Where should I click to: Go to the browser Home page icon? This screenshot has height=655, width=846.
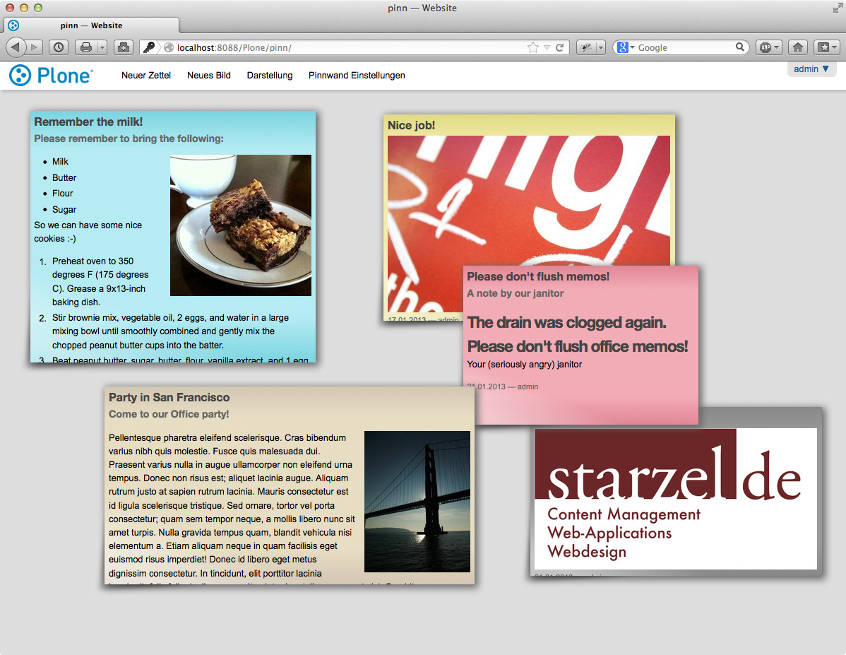point(798,47)
